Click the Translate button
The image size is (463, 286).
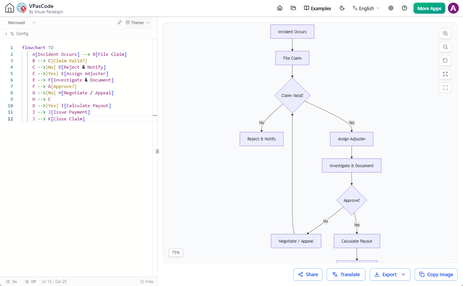click(x=346, y=274)
